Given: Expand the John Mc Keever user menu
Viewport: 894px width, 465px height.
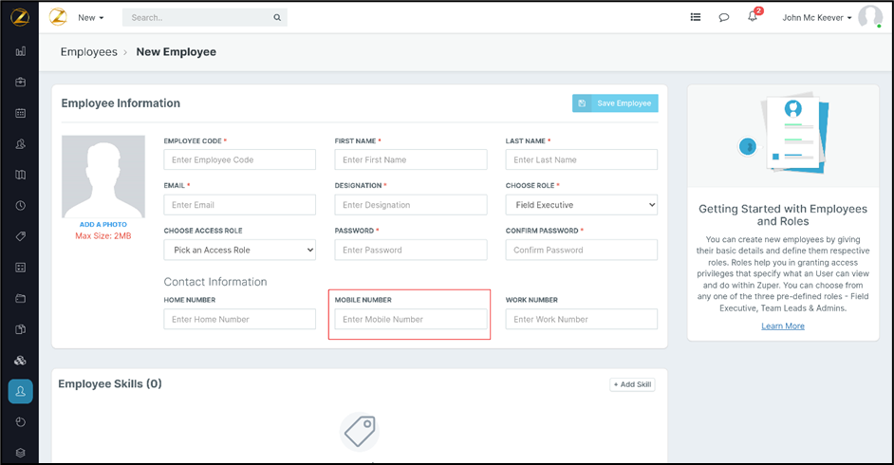Looking at the screenshot, I should (x=816, y=17).
